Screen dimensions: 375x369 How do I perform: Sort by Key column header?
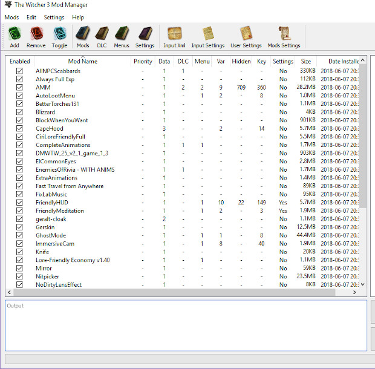pos(261,61)
